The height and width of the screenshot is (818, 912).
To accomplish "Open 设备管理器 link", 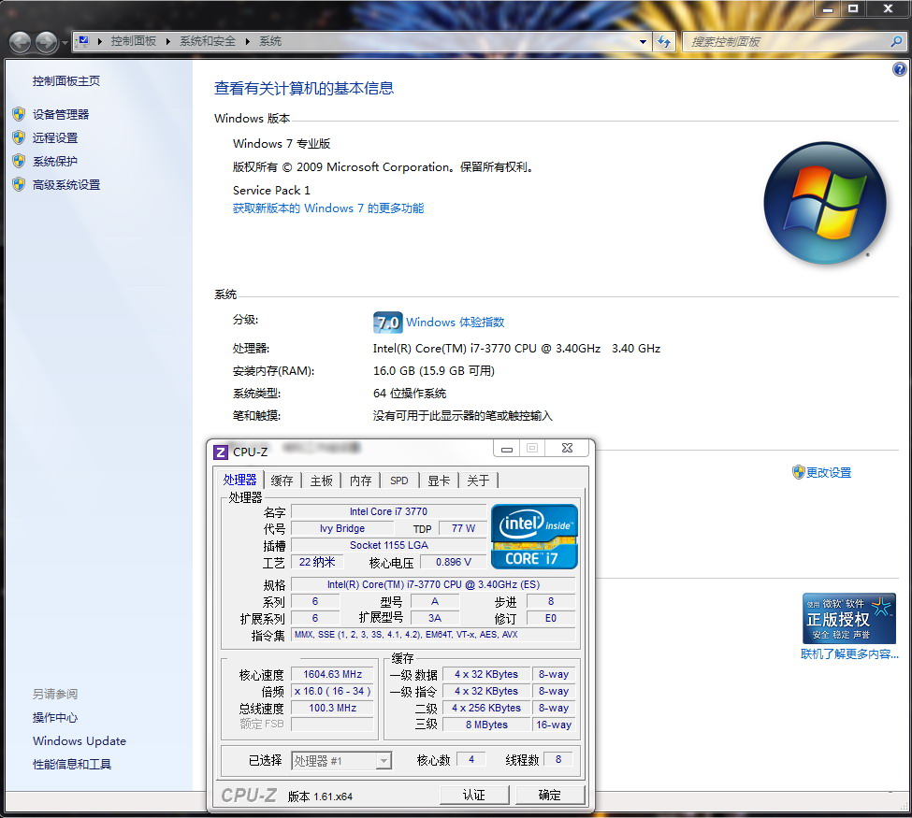I will 61,115.
